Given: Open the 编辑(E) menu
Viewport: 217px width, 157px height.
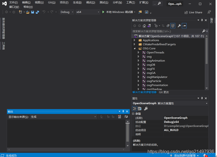Looking at the screenshot, I should click(x=26, y=3).
